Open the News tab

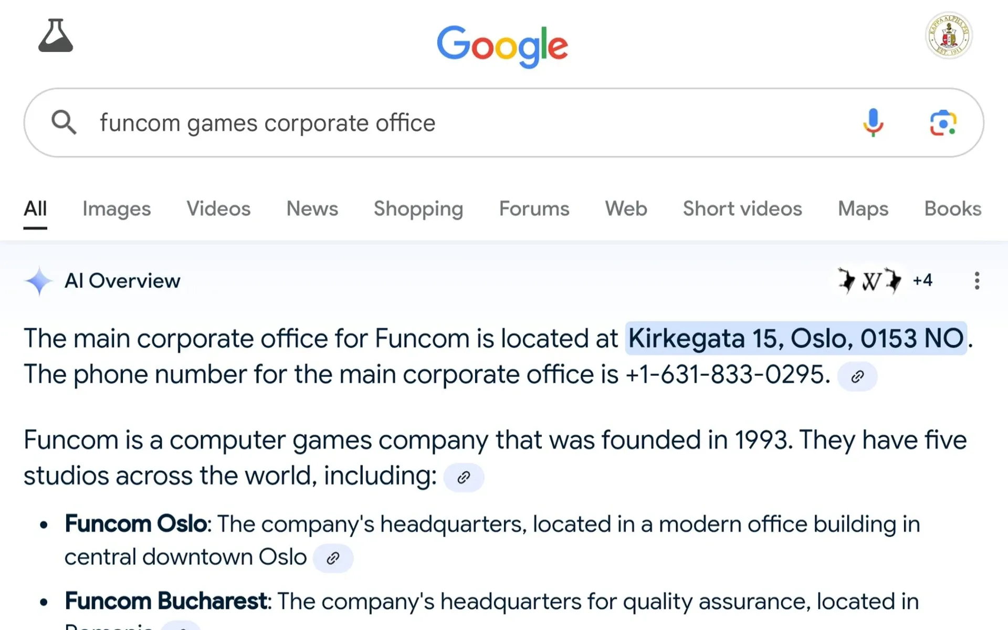click(x=312, y=208)
